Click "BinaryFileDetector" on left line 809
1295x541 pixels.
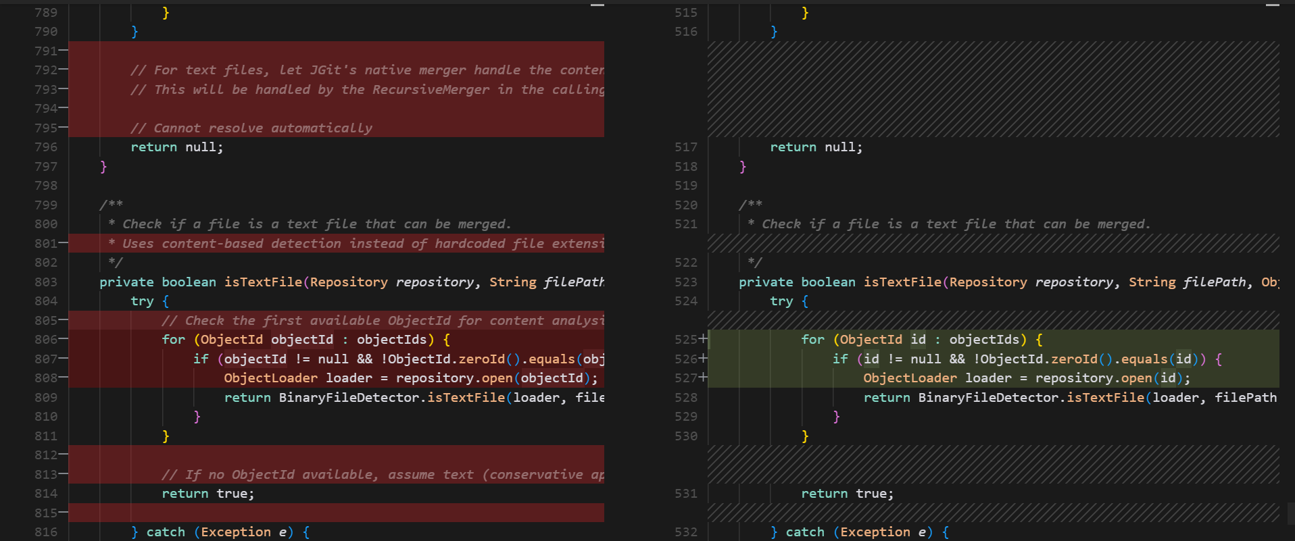pyautogui.click(x=349, y=397)
